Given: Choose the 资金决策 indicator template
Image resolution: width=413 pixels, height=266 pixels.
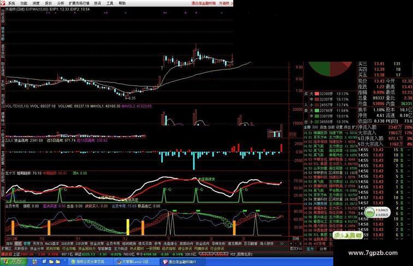Looking at the screenshot, I should click(97, 244).
